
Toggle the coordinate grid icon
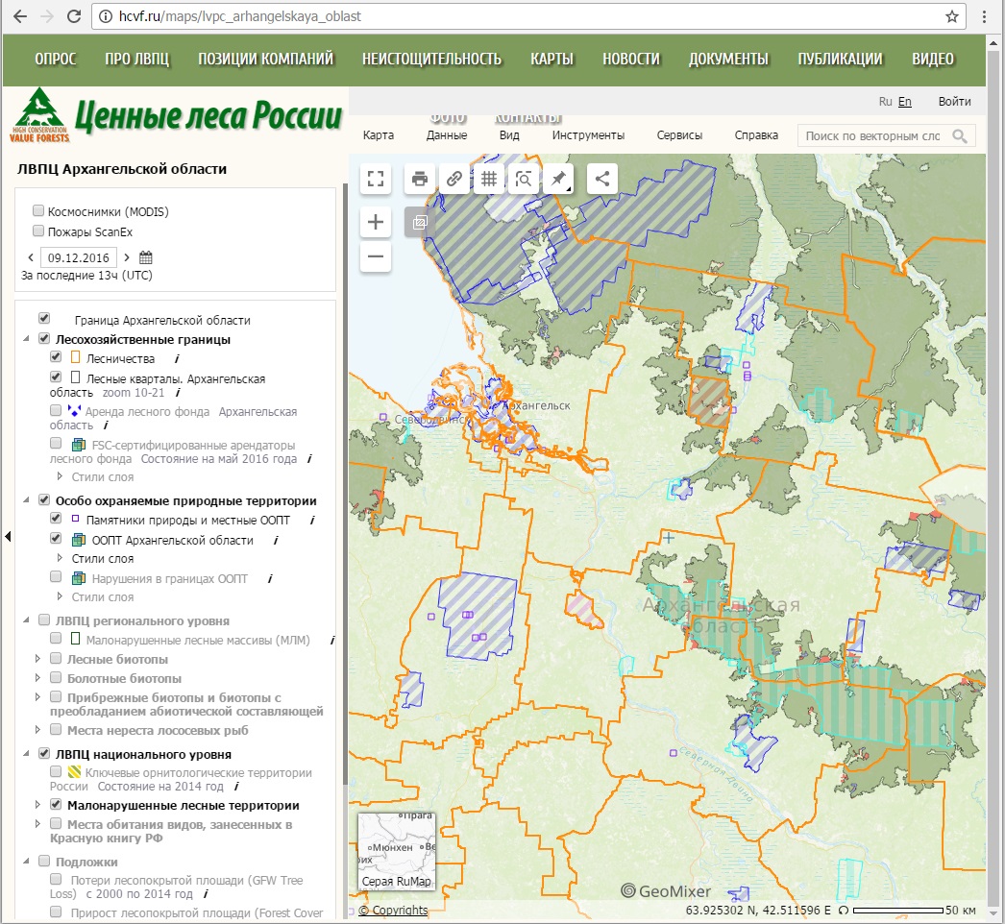tap(488, 178)
